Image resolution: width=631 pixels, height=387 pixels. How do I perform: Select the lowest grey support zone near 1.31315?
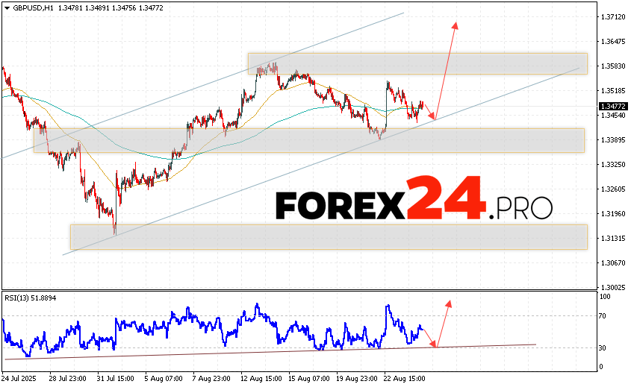click(x=329, y=237)
